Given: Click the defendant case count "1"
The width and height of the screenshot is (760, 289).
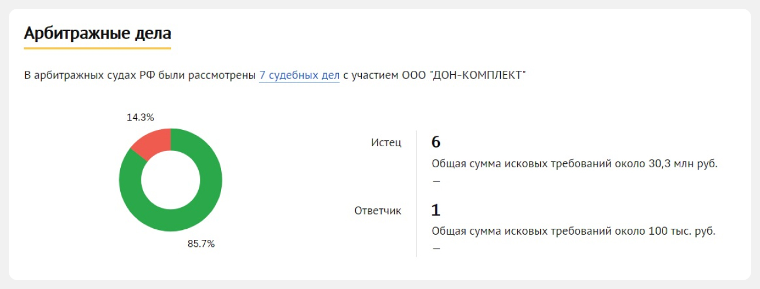Looking at the screenshot, I should [x=436, y=211].
